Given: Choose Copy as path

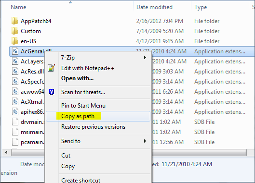Looking at the screenshot, I should [x=98, y=116].
